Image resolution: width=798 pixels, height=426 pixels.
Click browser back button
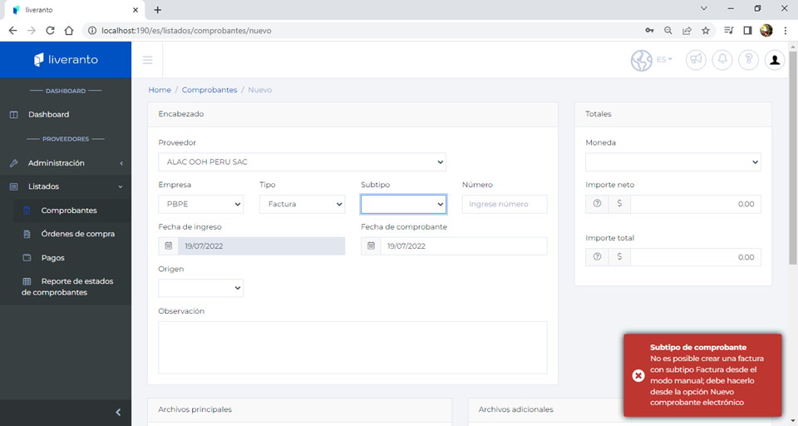tap(12, 31)
